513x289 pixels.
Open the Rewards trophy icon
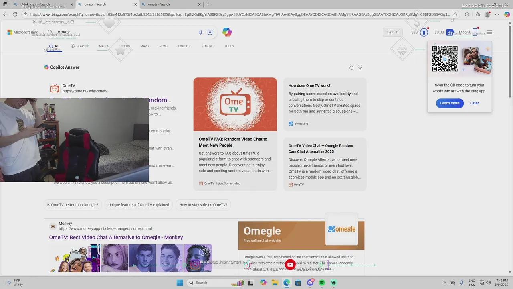[x=424, y=33]
